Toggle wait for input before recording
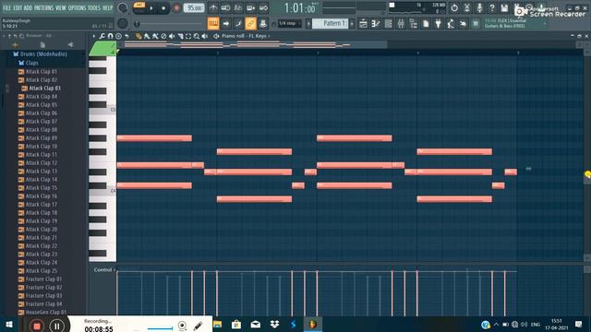Viewport: 591px width, 332px height. point(225,7)
